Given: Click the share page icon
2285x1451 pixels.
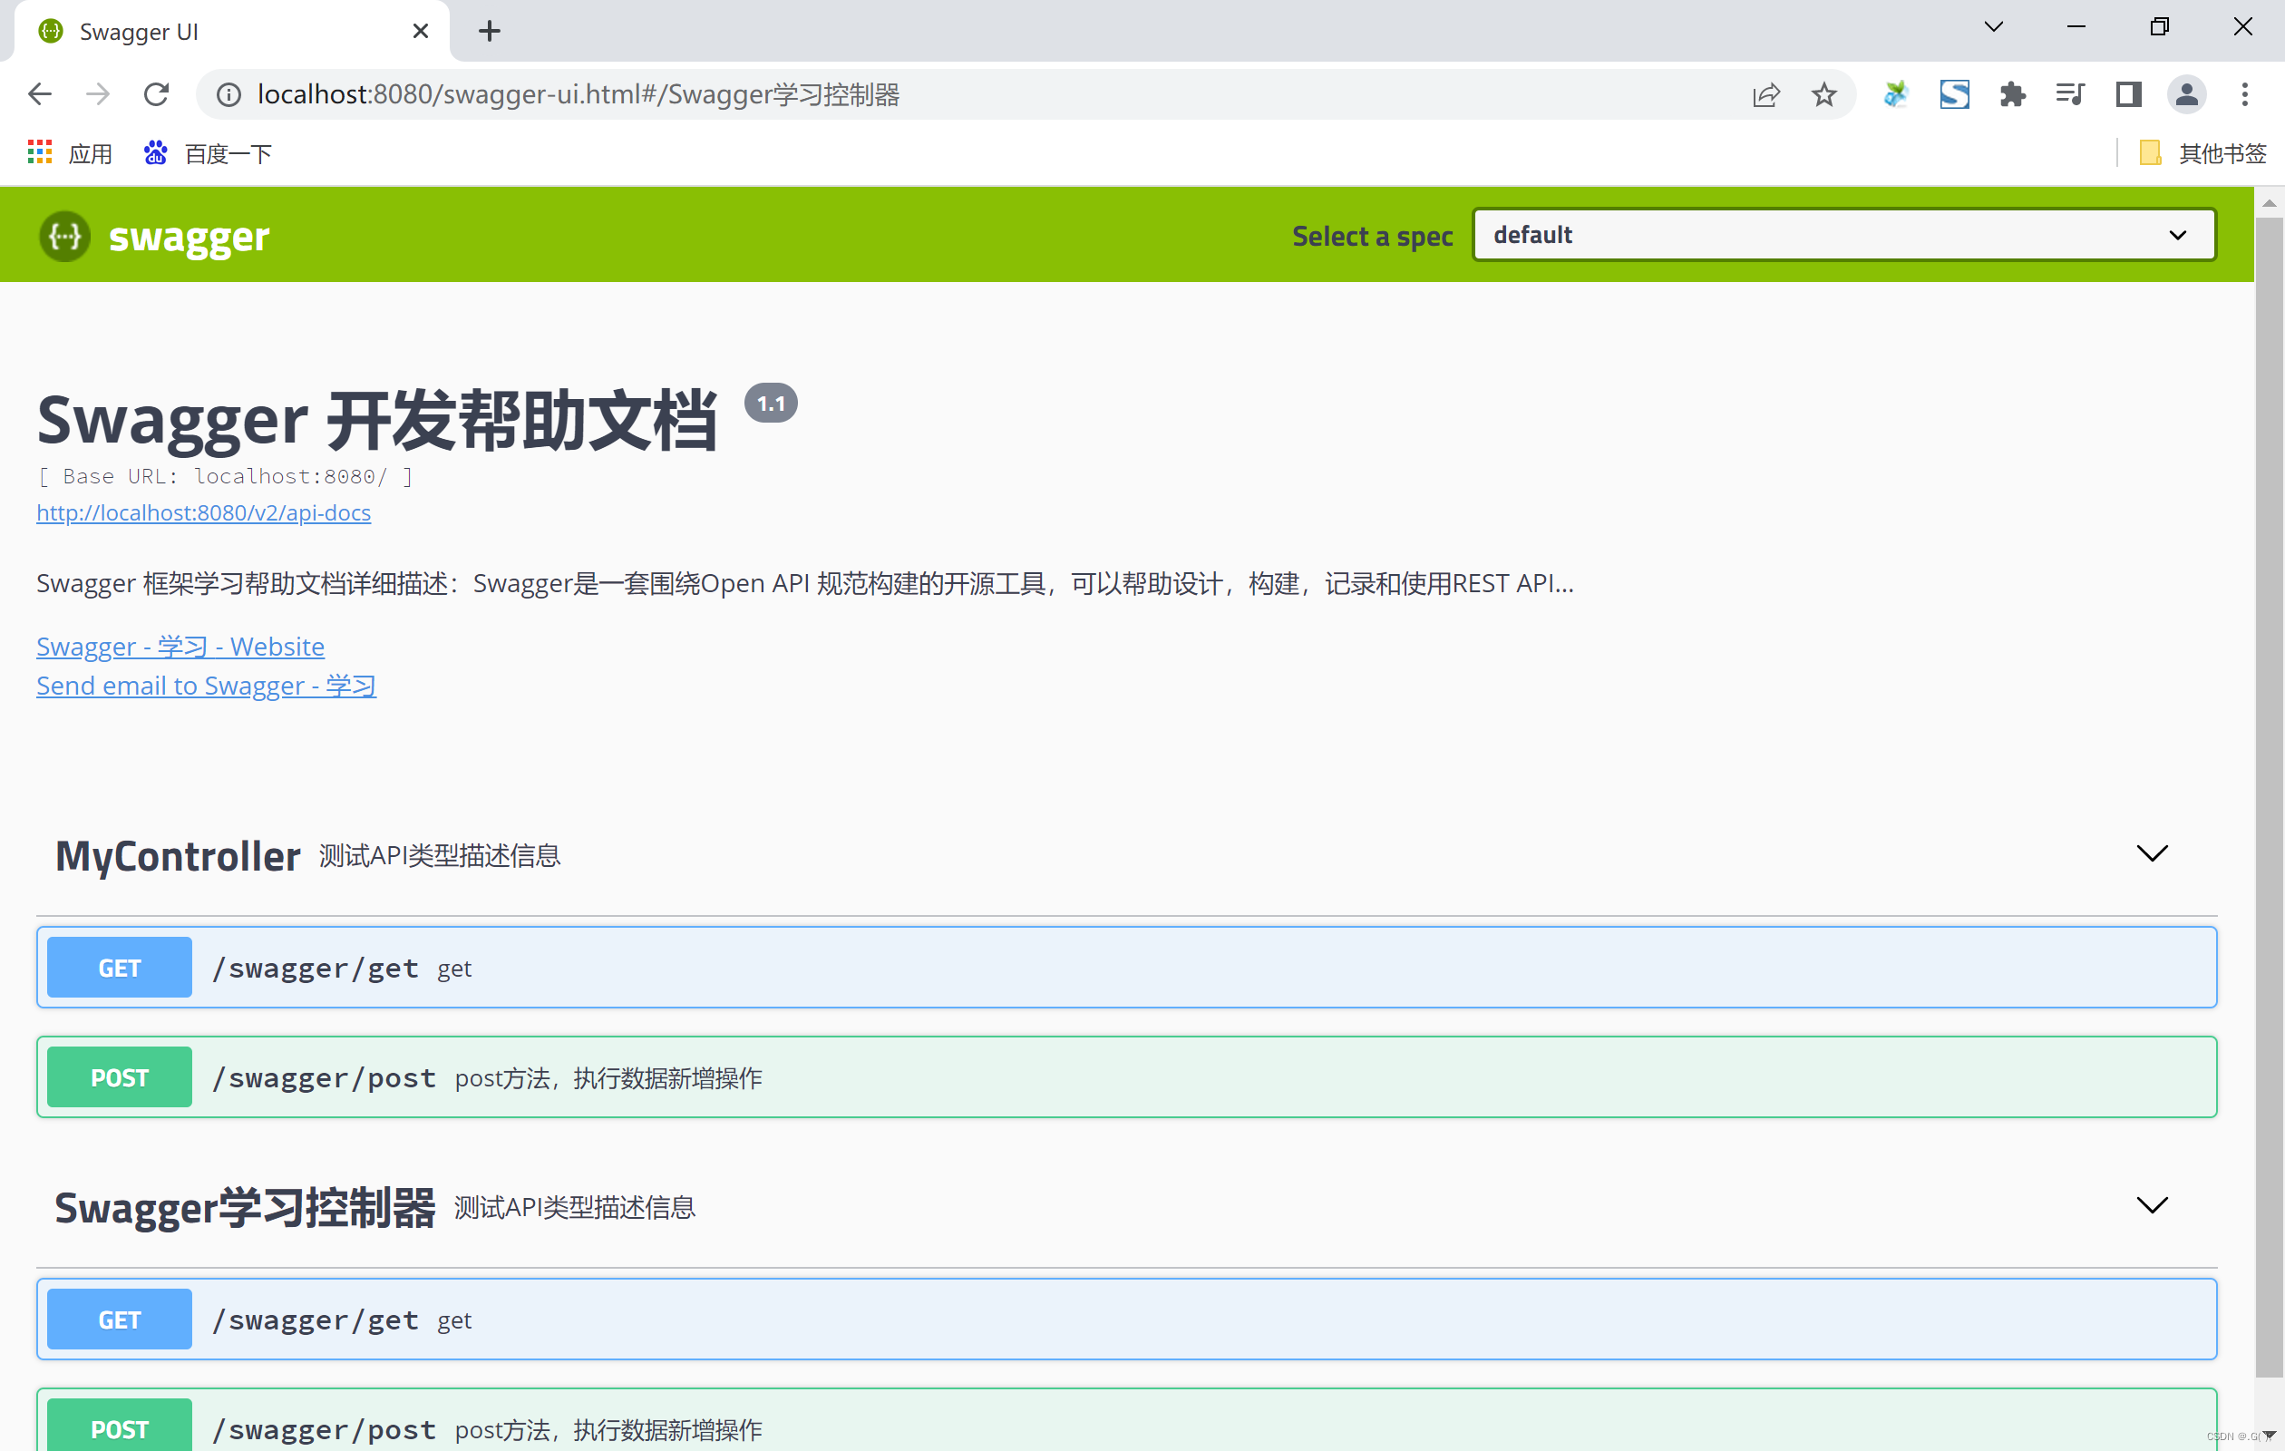Looking at the screenshot, I should point(1765,94).
